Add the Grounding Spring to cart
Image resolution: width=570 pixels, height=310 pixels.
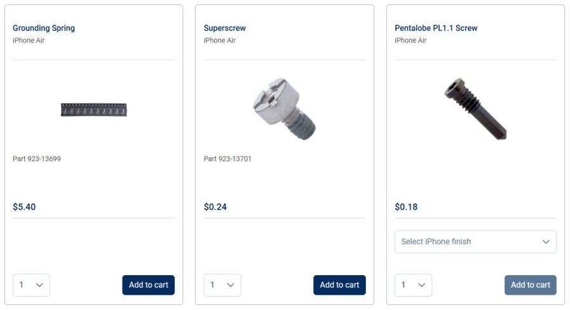tap(148, 285)
